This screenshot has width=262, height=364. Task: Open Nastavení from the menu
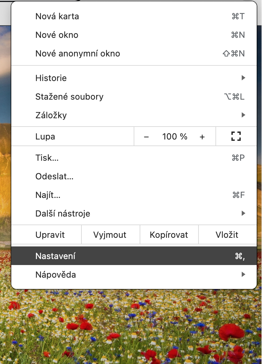[56, 256]
